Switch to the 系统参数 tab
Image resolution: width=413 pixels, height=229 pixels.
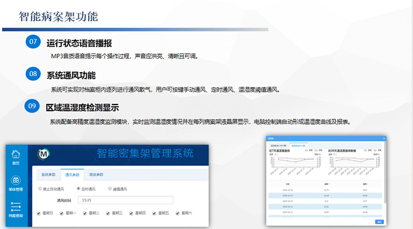47,174
